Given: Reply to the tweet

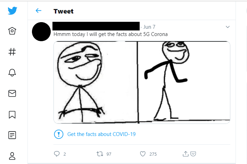Looking at the screenshot, I should tap(57, 154).
